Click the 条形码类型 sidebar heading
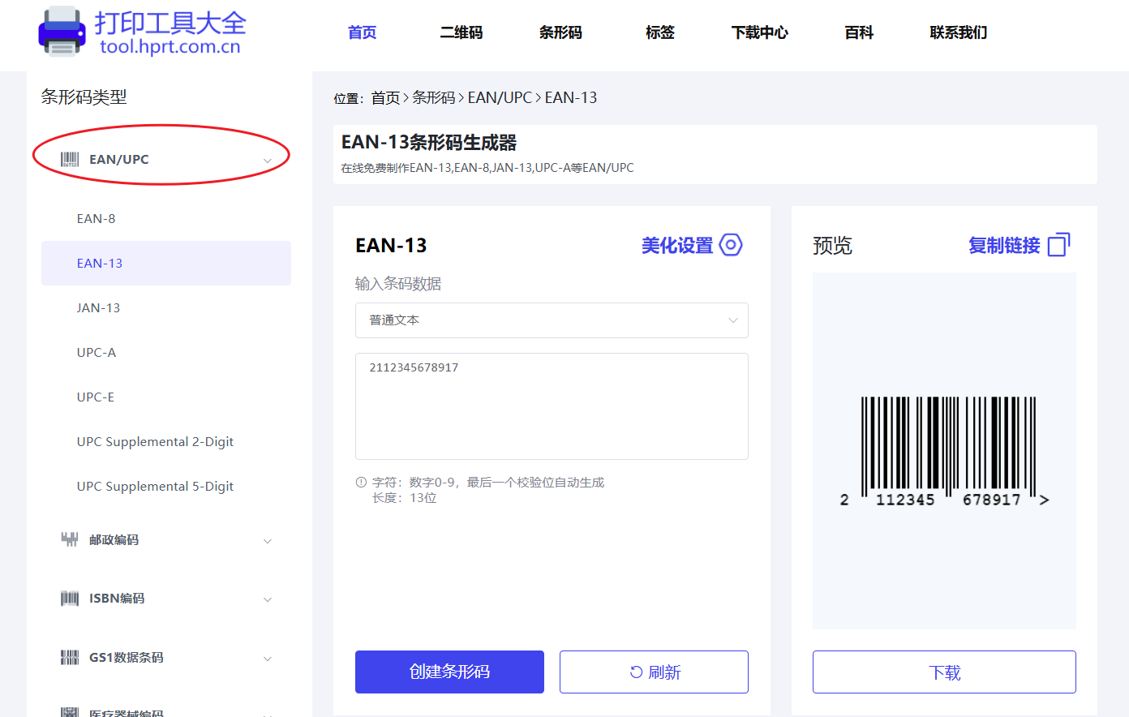Image resolution: width=1129 pixels, height=717 pixels. coord(84,97)
